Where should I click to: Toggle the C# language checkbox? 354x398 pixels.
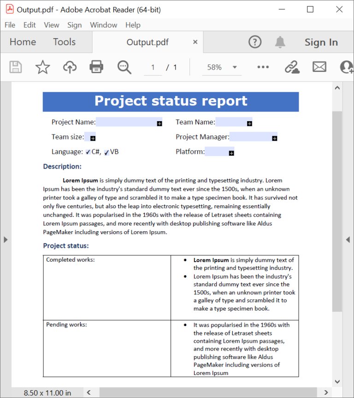tap(88, 152)
